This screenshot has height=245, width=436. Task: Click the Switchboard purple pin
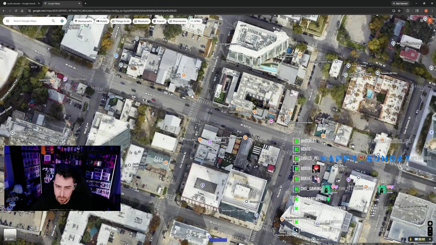coord(210,142)
